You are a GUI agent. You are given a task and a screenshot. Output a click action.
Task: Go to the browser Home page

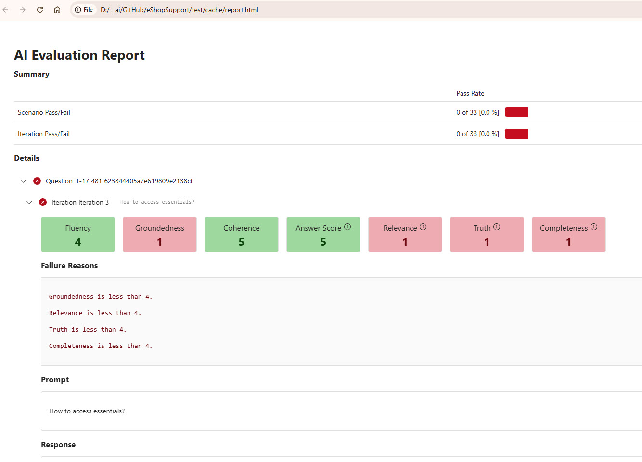click(57, 10)
